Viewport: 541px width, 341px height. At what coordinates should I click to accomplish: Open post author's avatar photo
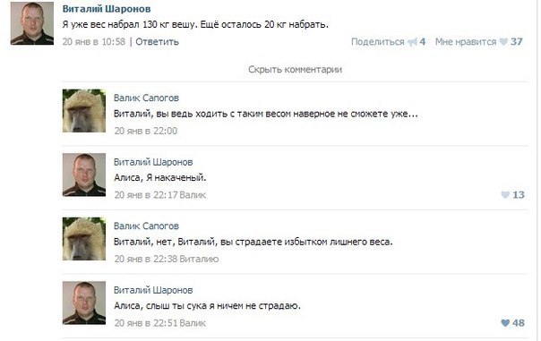pos(32,23)
